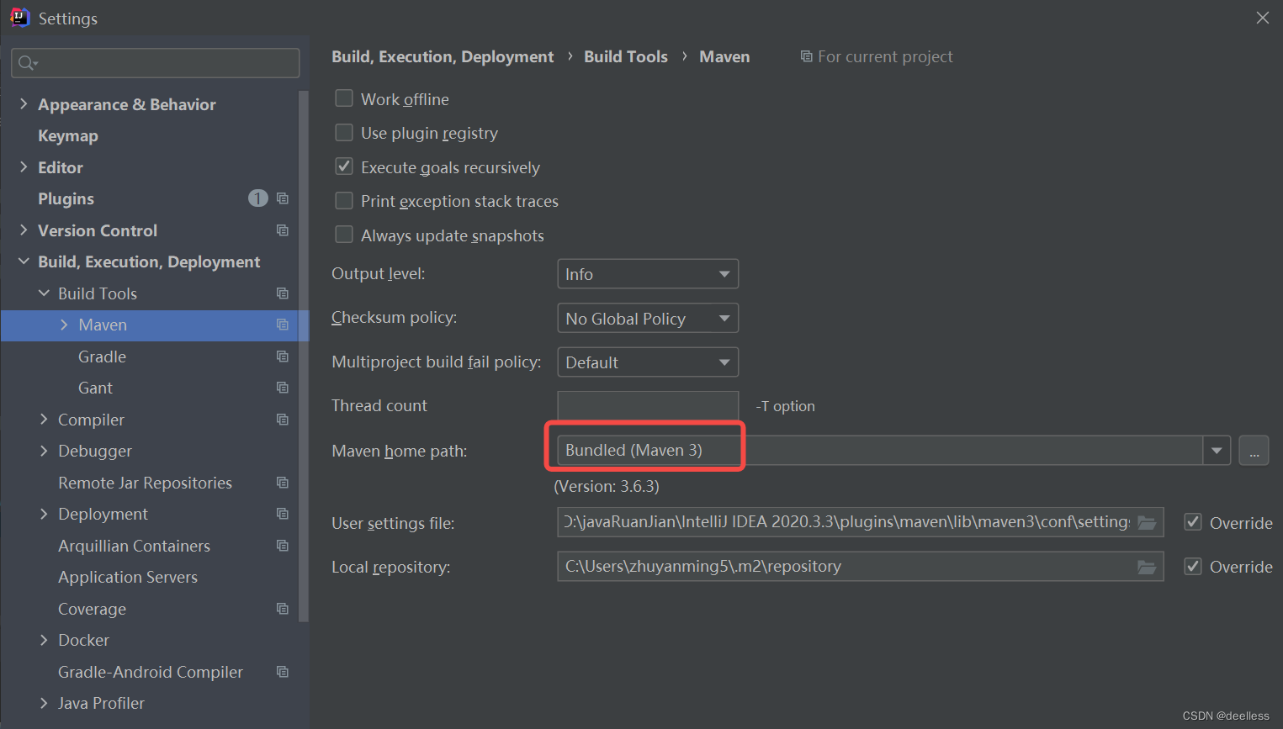Expand Appearance & Behavior section

point(24,103)
